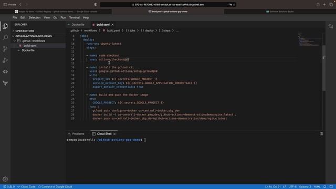336x189 pixels.
Task: Show browser tab overview
Action: point(331,5)
